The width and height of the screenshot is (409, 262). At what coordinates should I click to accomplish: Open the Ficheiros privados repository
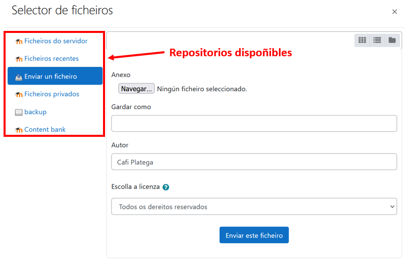[52, 94]
